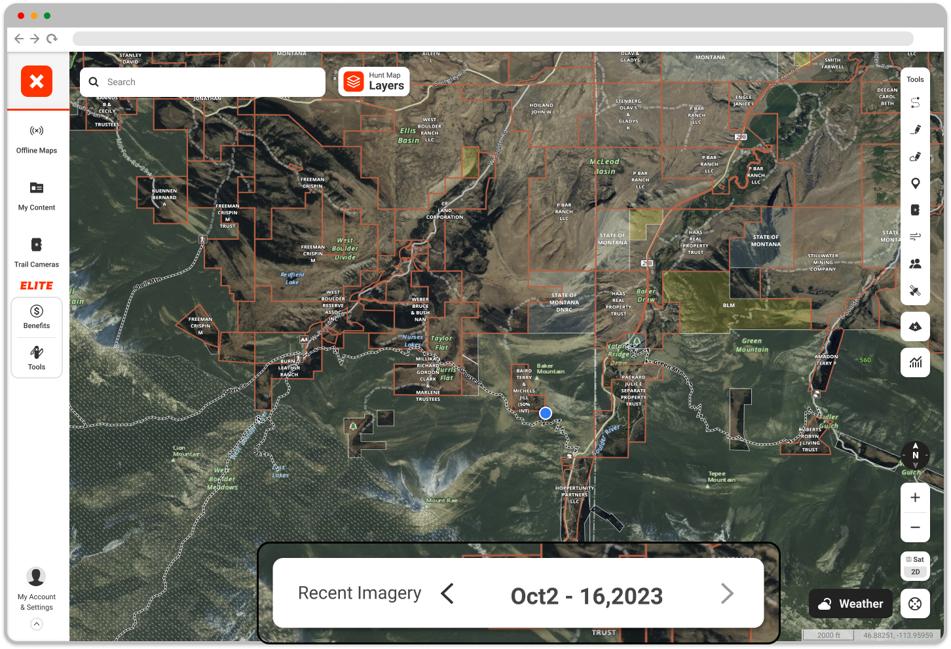Click the Redfield Lake map label
951x649 pixels.
point(292,278)
